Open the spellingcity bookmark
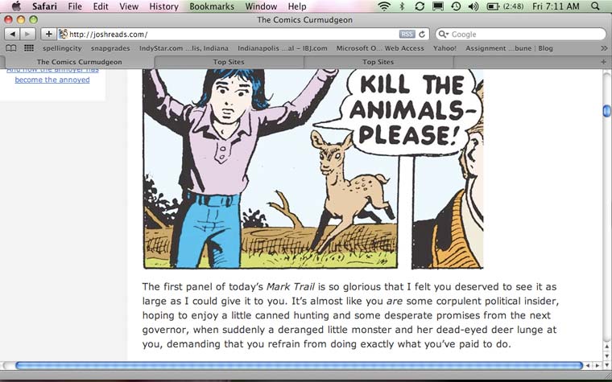Image resolution: width=612 pixels, height=382 pixels. pyautogui.click(x=62, y=48)
